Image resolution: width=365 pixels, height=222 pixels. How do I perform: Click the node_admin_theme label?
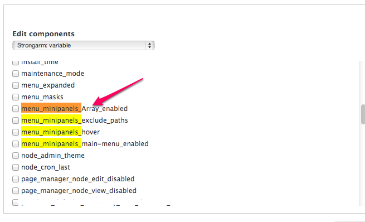tap(53, 156)
